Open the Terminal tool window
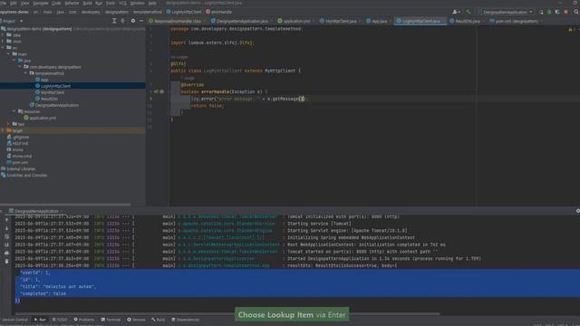 [x=111, y=320]
